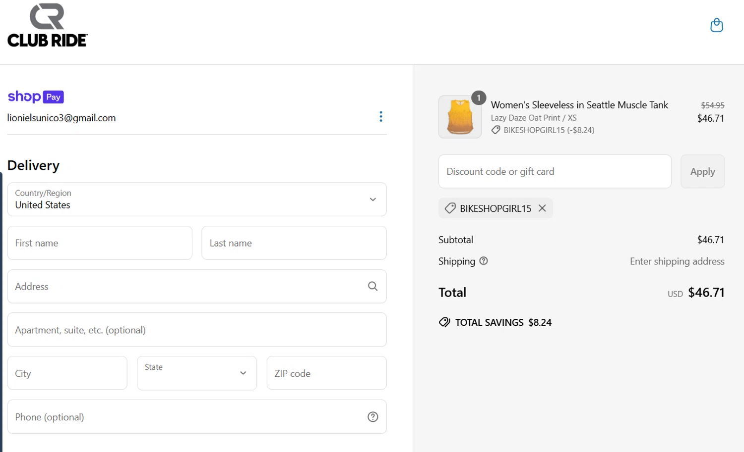
Task: Open the shopping bag cart icon
Action: coord(717,25)
